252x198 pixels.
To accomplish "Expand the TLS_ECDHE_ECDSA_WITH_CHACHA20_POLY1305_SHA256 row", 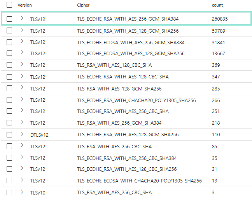I will pos(22,180).
